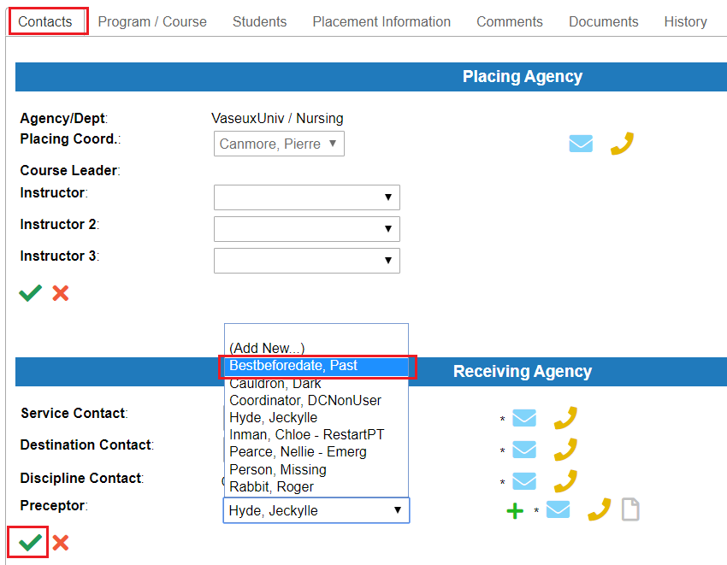Image resolution: width=727 pixels, height=565 pixels.
Task: Expand the Instructor dropdown
Action: 306,197
